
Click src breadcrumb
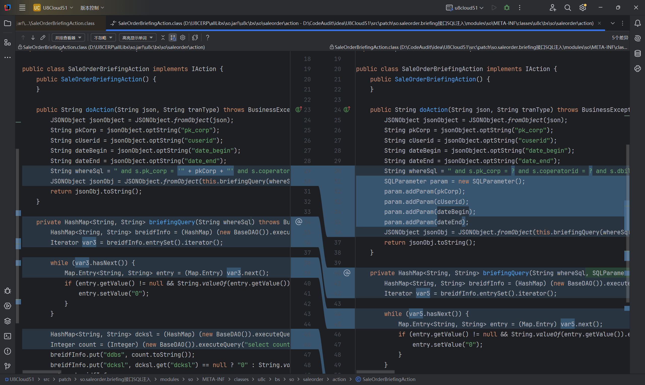coord(46,379)
